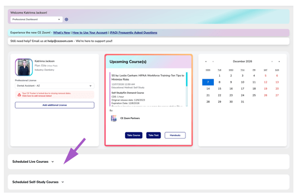
Task: Select December 11 in calendar
Action: pos(254,82)
